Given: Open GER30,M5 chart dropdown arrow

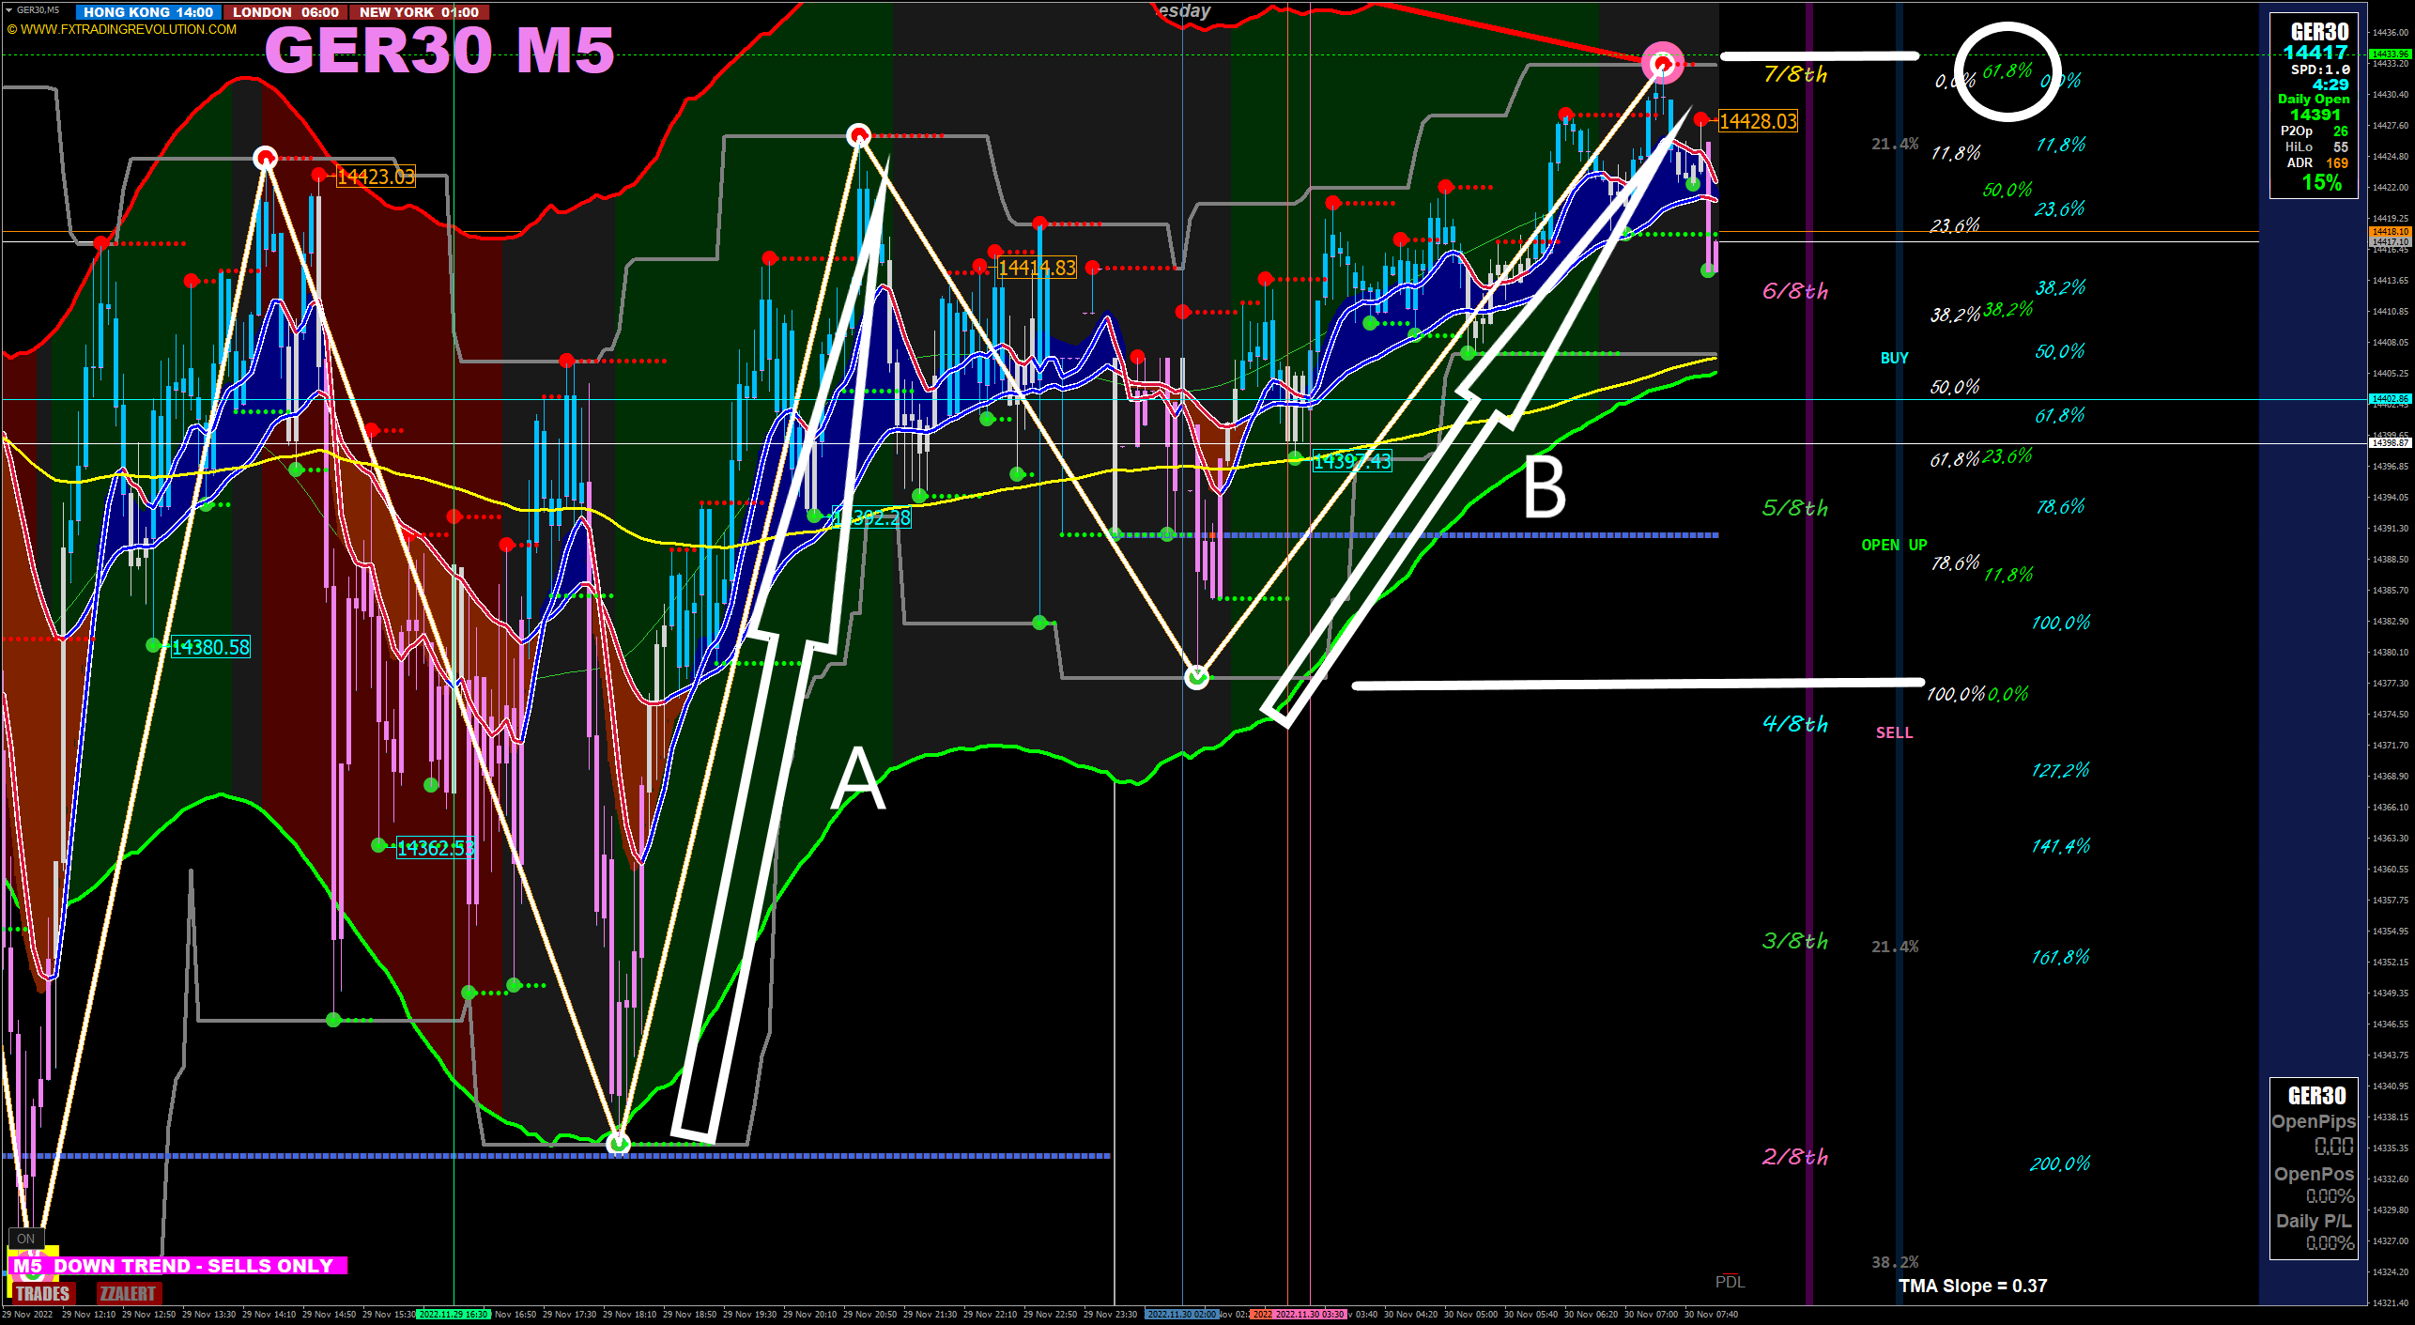Looking at the screenshot, I should click(9, 10).
